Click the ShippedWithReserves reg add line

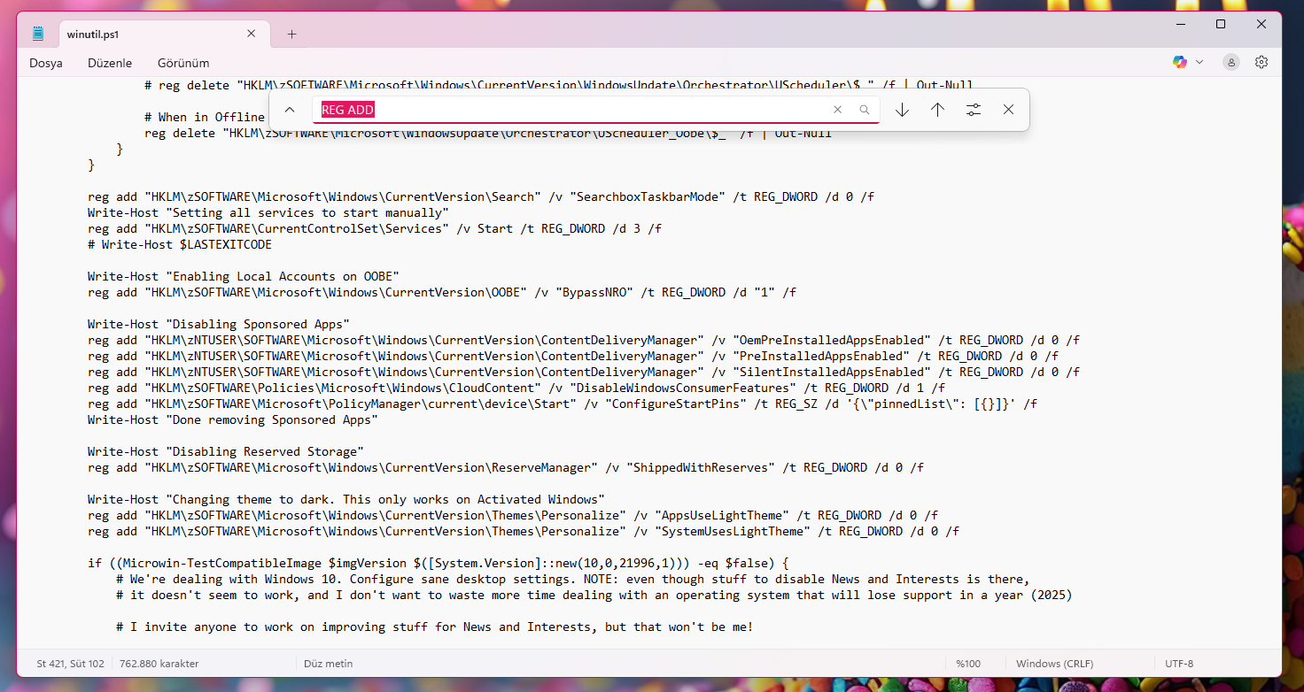point(506,467)
